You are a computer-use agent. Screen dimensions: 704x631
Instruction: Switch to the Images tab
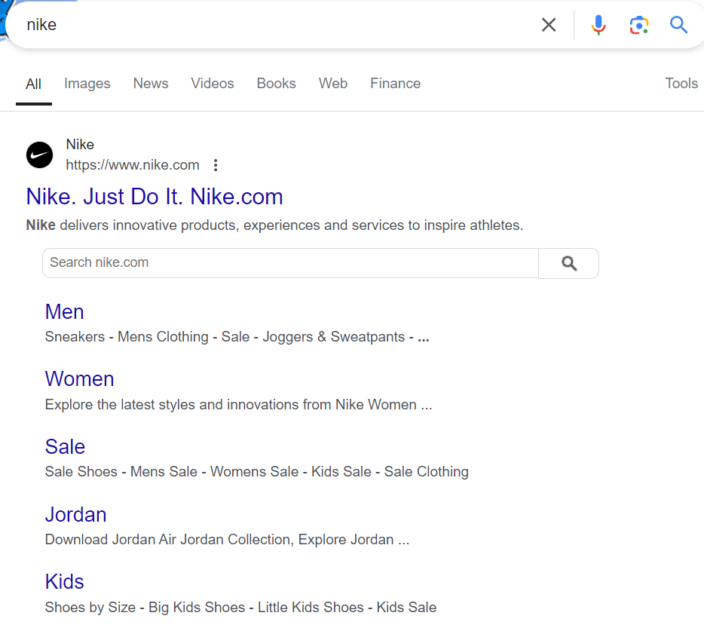point(87,84)
